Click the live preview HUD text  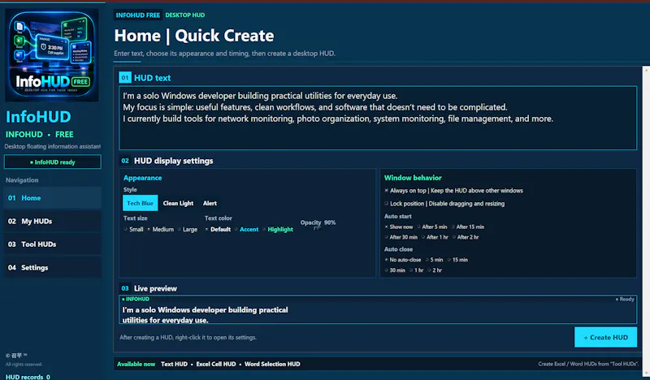205,314
